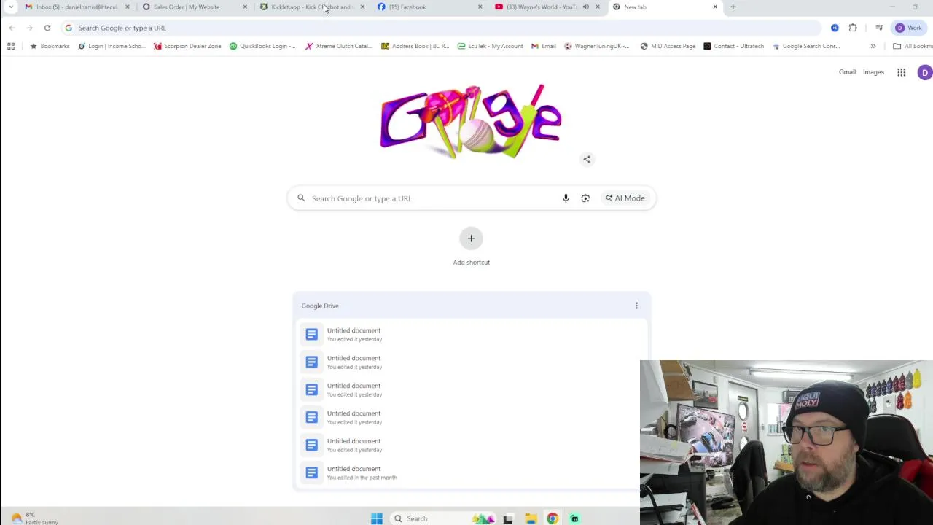Switch to the Kicklet.app tab

pos(311,7)
